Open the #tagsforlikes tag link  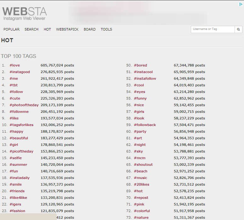21,125
